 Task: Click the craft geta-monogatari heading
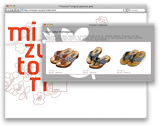[x=60, y=32]
